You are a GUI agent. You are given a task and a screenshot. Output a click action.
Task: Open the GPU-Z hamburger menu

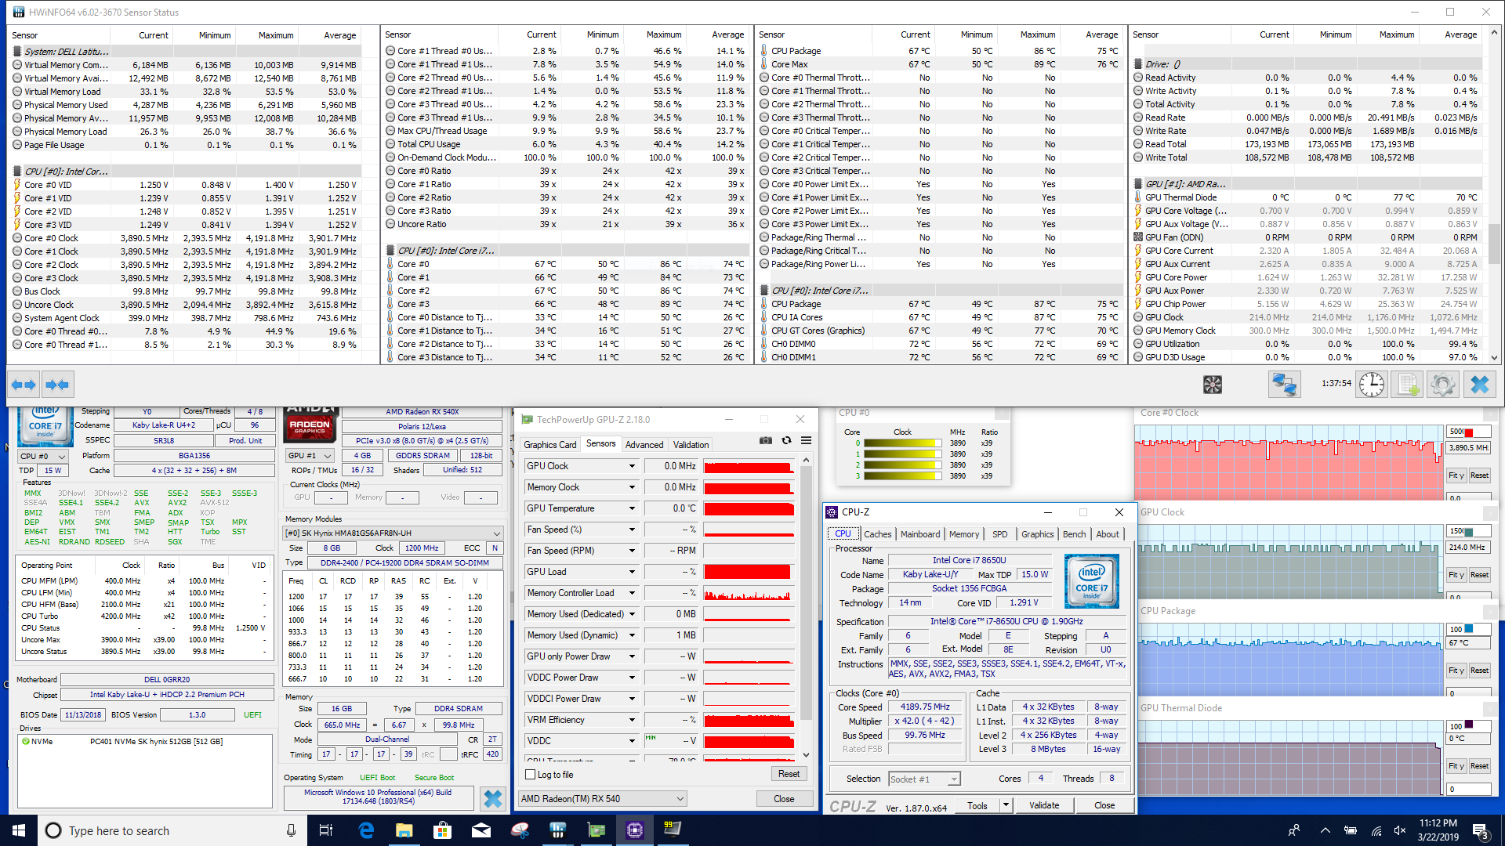[x=806, y=440]
